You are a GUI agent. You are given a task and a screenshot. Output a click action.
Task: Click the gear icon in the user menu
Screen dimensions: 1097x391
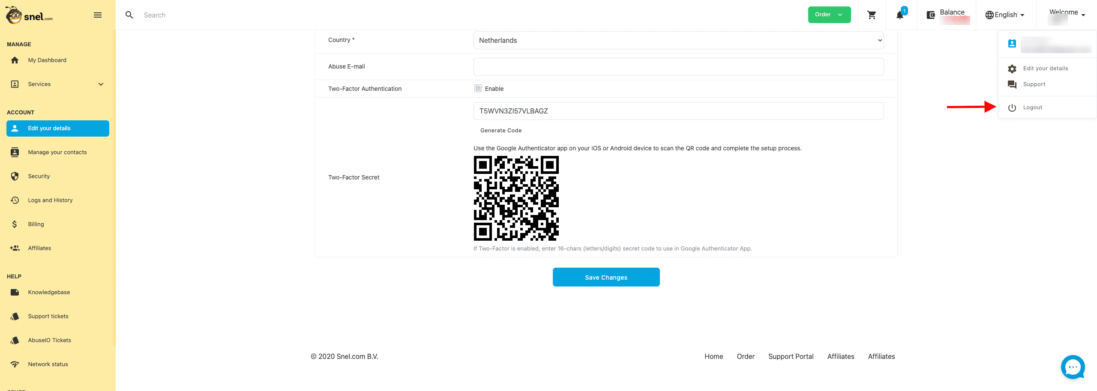1012,69
